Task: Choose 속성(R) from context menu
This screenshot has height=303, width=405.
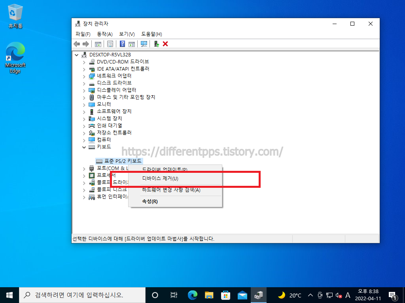Action: click(x=175, y=202)
